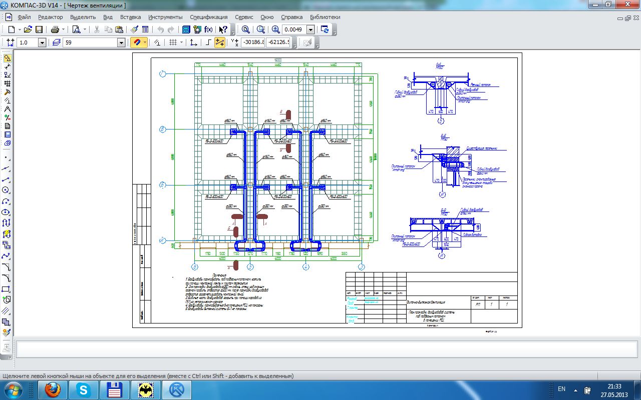
Task: Click the zoom-in magnifier icon
Action: pyautogui.click(x=276, y=29)
